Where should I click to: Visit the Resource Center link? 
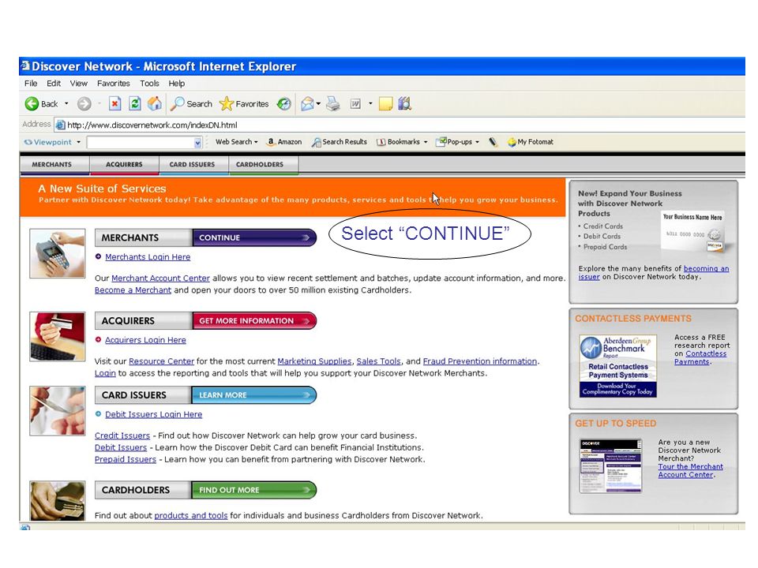coord(161,361)
